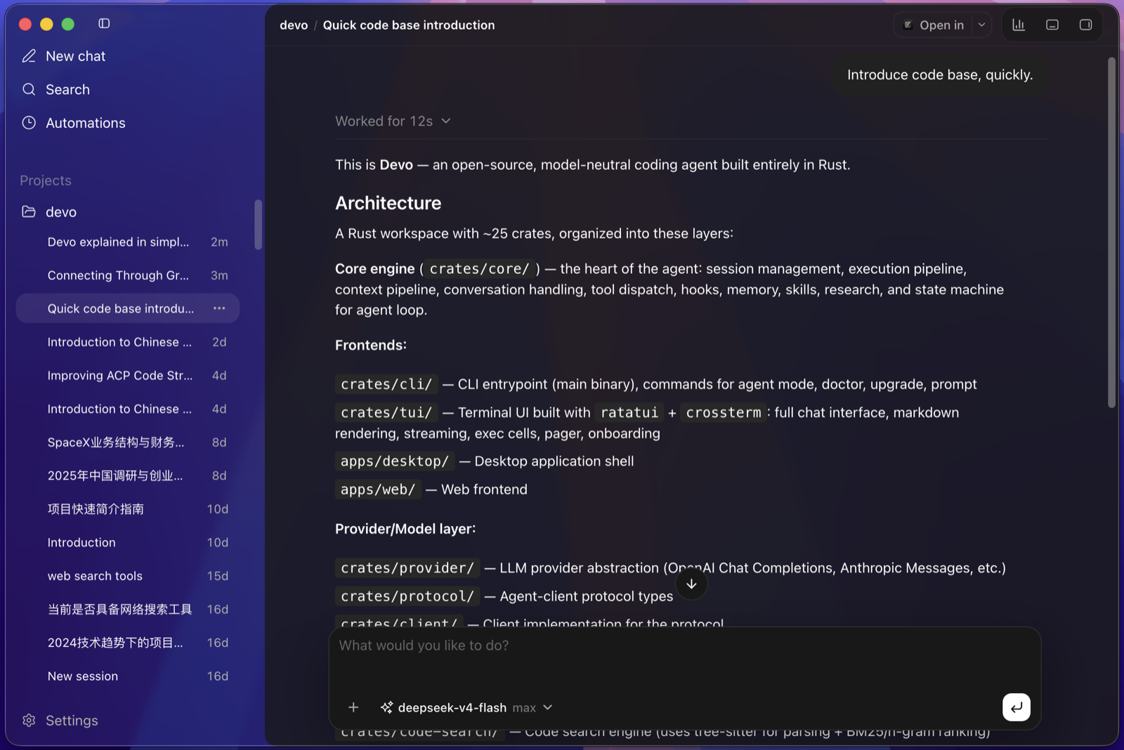Click the bar chart icon in top toolbar
The width and height of the screenshot is (1124, 750).
[1019, 25]
